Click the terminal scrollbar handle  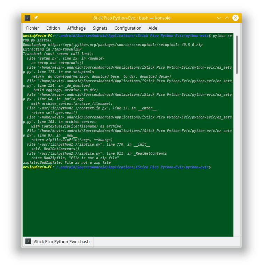237,55
